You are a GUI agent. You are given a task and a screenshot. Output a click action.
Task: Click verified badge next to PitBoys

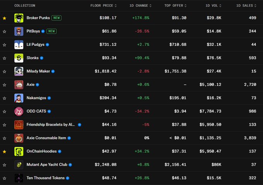(x=43, y=31)
